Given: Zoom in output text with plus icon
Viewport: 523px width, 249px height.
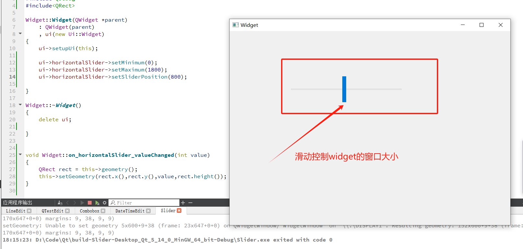Looking at the screenshot, I should click(x=183, y=203).
